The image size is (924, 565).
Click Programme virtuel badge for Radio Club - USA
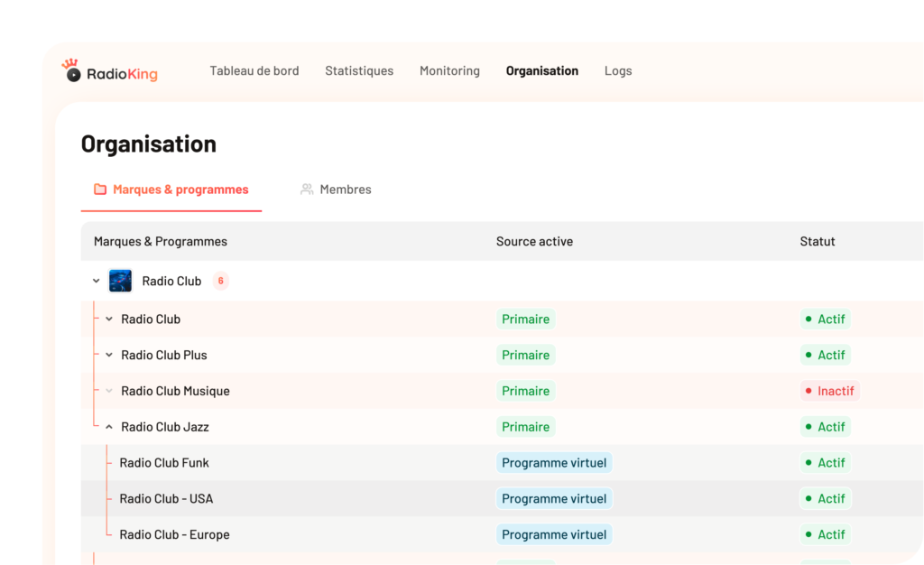(554, 498)
